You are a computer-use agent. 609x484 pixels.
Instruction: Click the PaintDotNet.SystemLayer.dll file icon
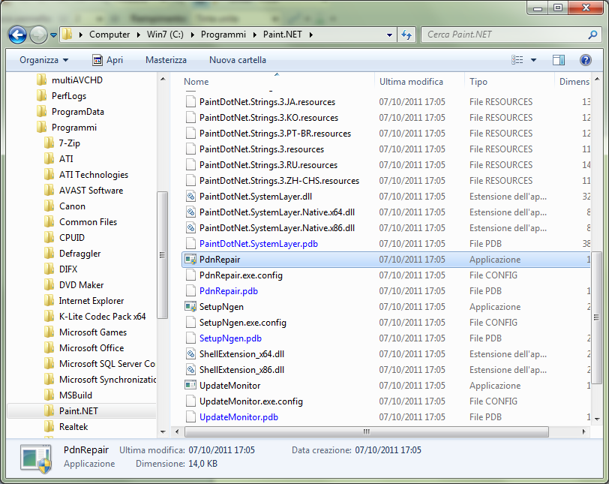190,196
